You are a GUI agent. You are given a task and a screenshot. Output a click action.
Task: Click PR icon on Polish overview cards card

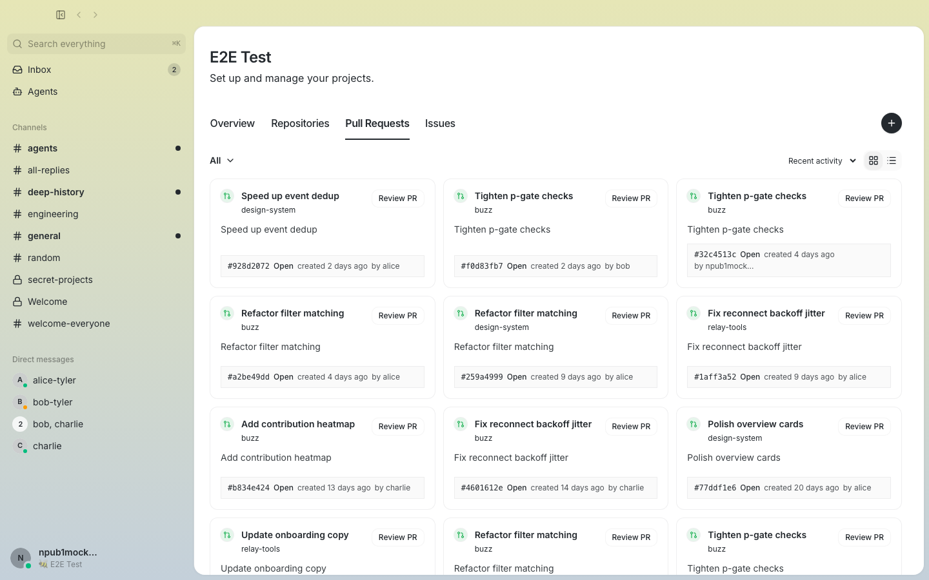(x=694, y=424)
